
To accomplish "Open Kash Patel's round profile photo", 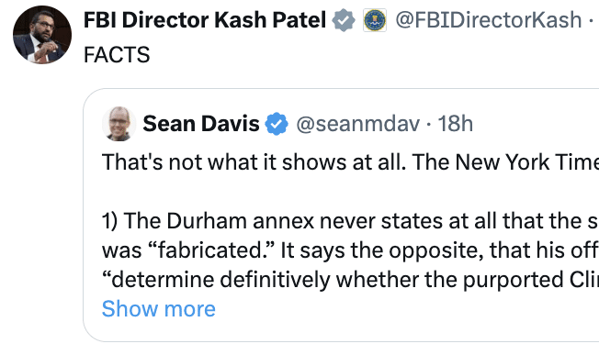I will click(x=42, y=35).
